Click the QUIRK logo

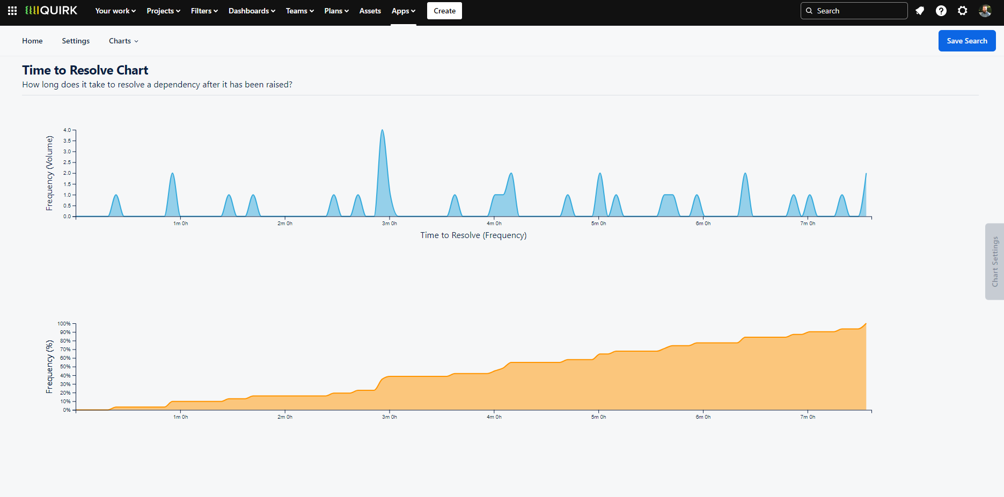point(52,11)
